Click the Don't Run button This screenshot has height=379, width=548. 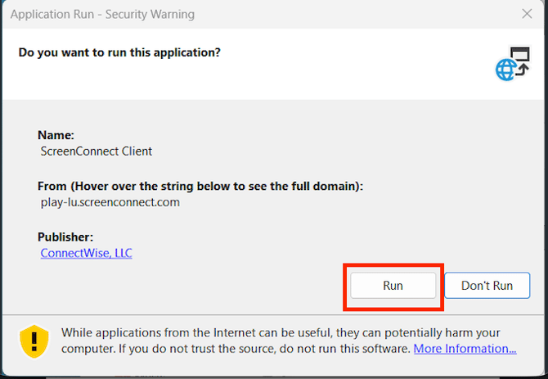(x=487, y=286)
